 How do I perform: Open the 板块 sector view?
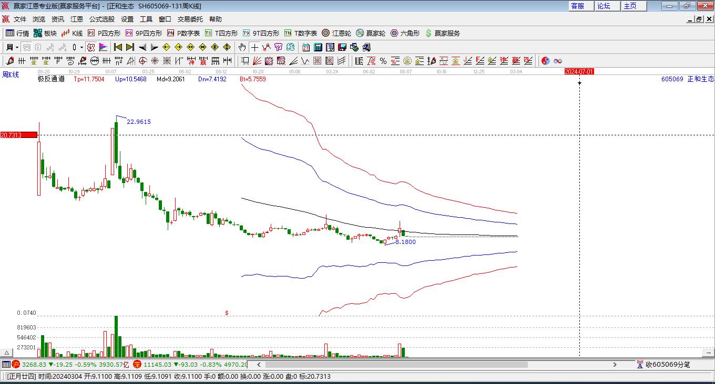45,33
